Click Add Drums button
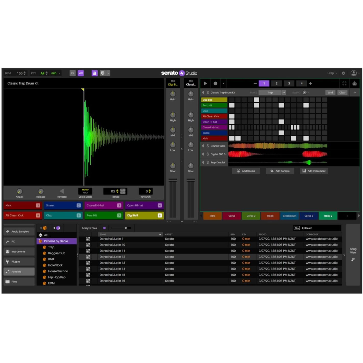Viewport: 363px width, 363px height. 246,171
